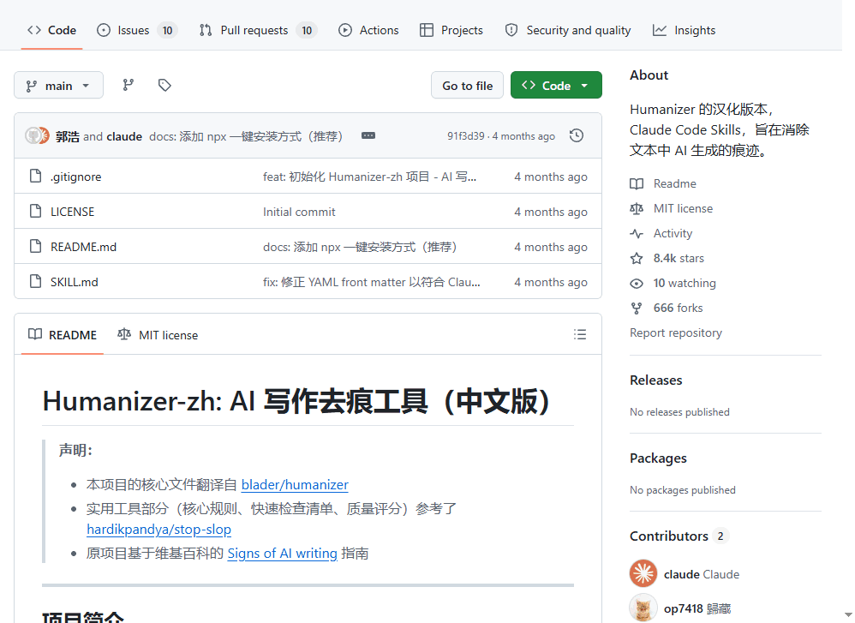The height and width of the screenshot is (623, 855).
Task: Click the op7418 contributor avatar
Action: pos(643,608)
